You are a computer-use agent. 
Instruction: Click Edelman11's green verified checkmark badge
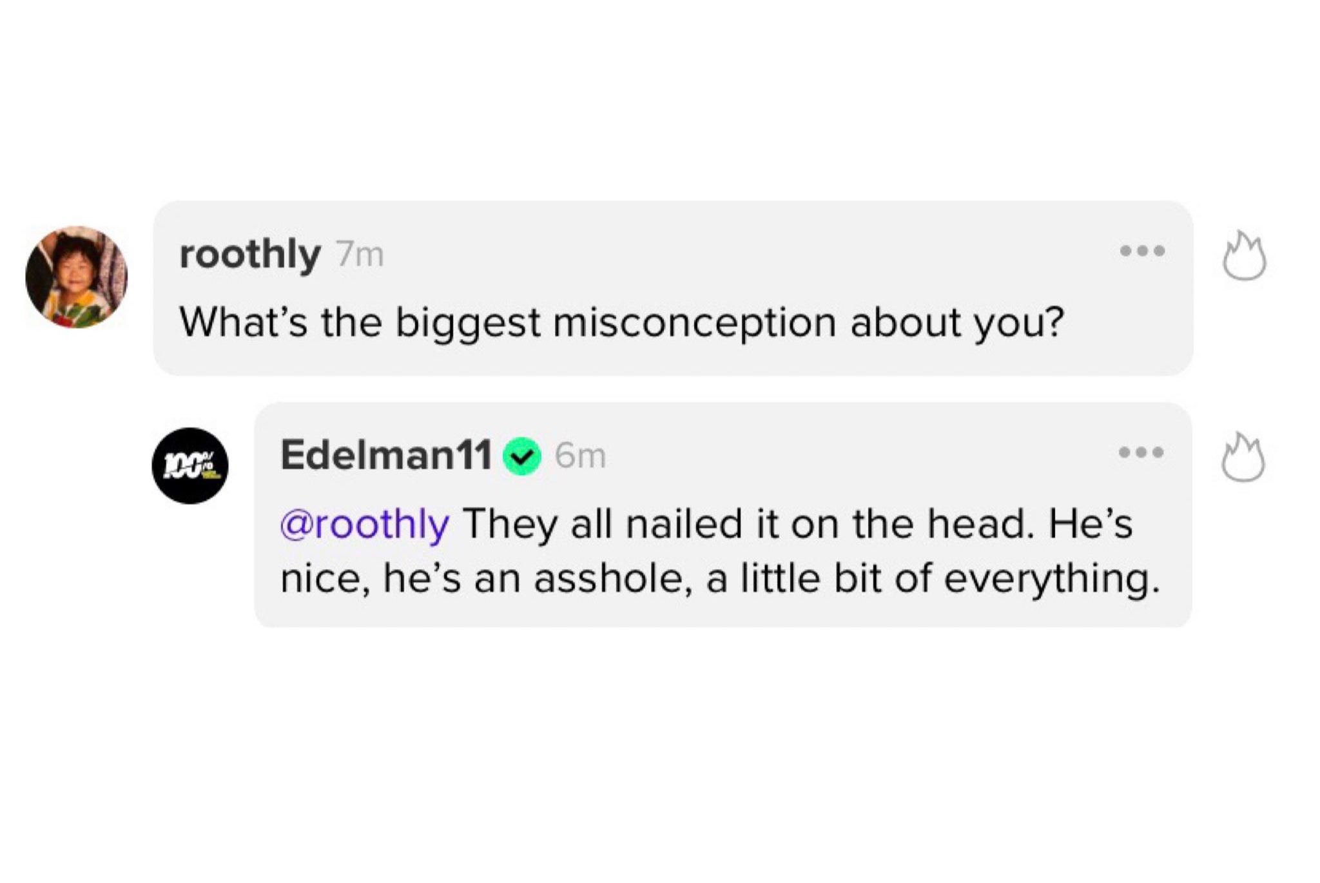point(521,456)
